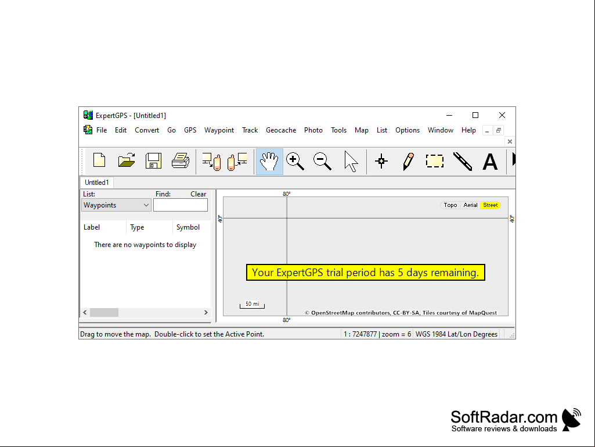Click the trial period remaining banner
This screenshot has height=447, width=595.
[x=366, y=273]
